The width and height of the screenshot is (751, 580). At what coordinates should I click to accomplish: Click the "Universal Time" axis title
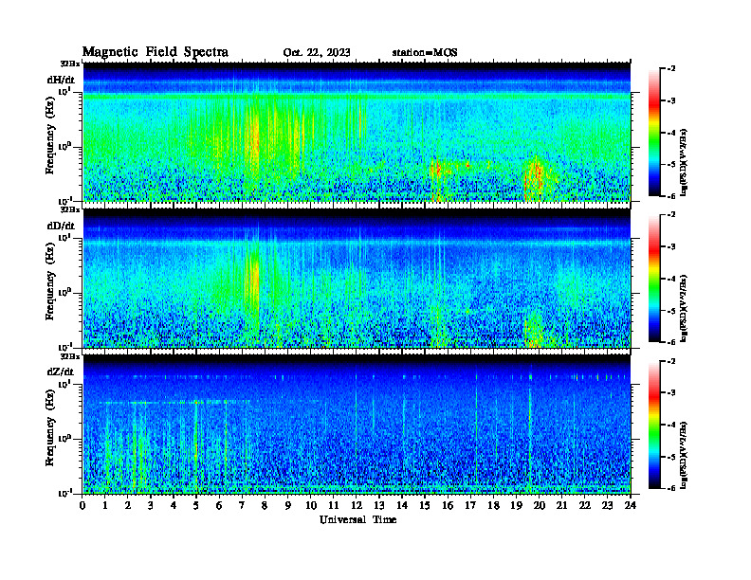pyautogui.click(x=357, y=519)
